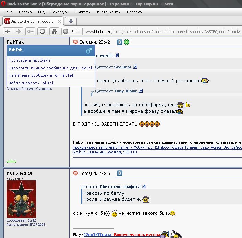This screenshot has height=238, width=242.
Task: Select Посмотреть профайл in the popup
Action: 29,60
